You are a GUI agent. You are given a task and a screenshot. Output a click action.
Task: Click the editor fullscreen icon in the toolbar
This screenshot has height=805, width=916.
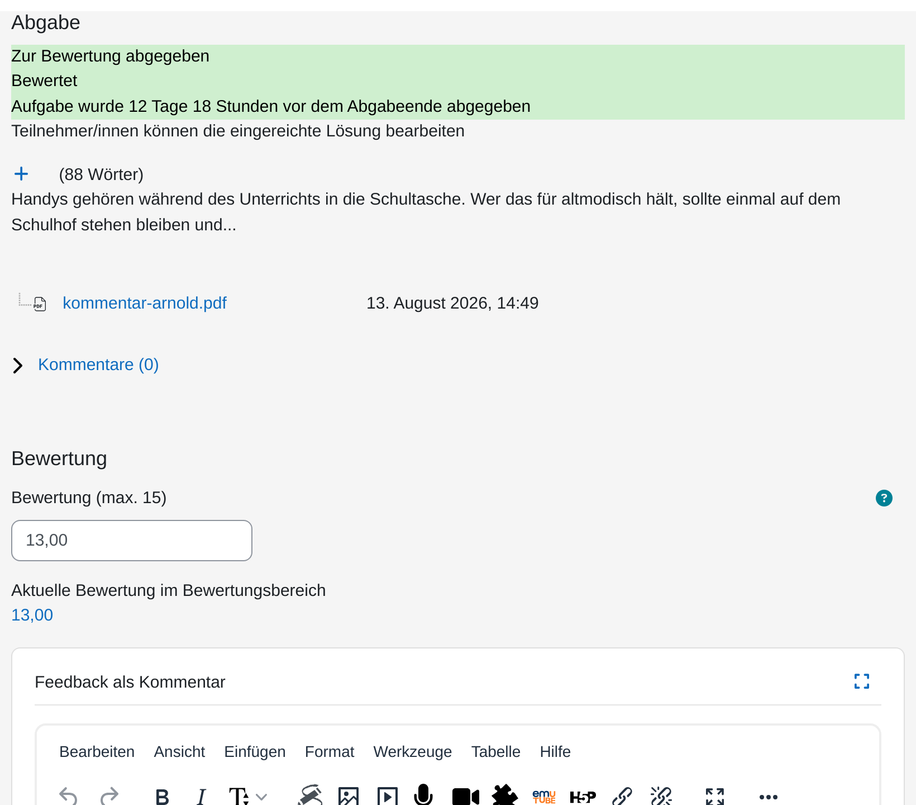[715, 797]
